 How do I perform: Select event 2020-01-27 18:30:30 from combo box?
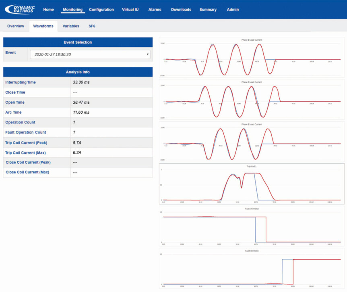tap(89, 54)
